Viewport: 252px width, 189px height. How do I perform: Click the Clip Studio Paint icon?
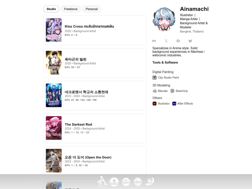[154, 77]
